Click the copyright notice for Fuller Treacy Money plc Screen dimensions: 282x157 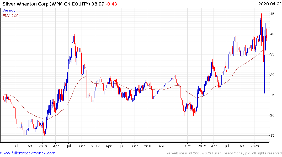click(223, 153)
